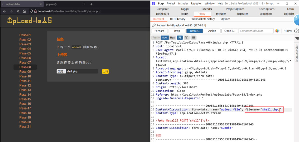This screenshot has height=142, width=299.
Task: Select Pass-08 in the sidebar
Action: click(25, 67)
